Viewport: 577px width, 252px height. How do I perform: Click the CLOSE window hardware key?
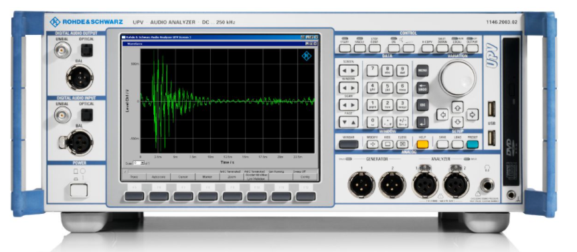point(402,144)
